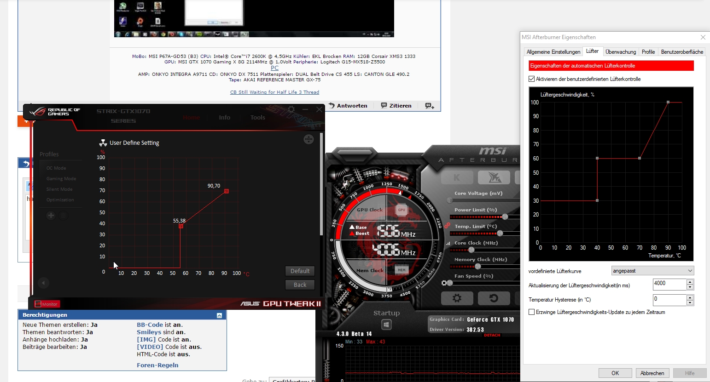Viewport: 710px width, 382px height.
Task: Open the Info tab in GPU Tweak II
Action: [x=225, y=118]
